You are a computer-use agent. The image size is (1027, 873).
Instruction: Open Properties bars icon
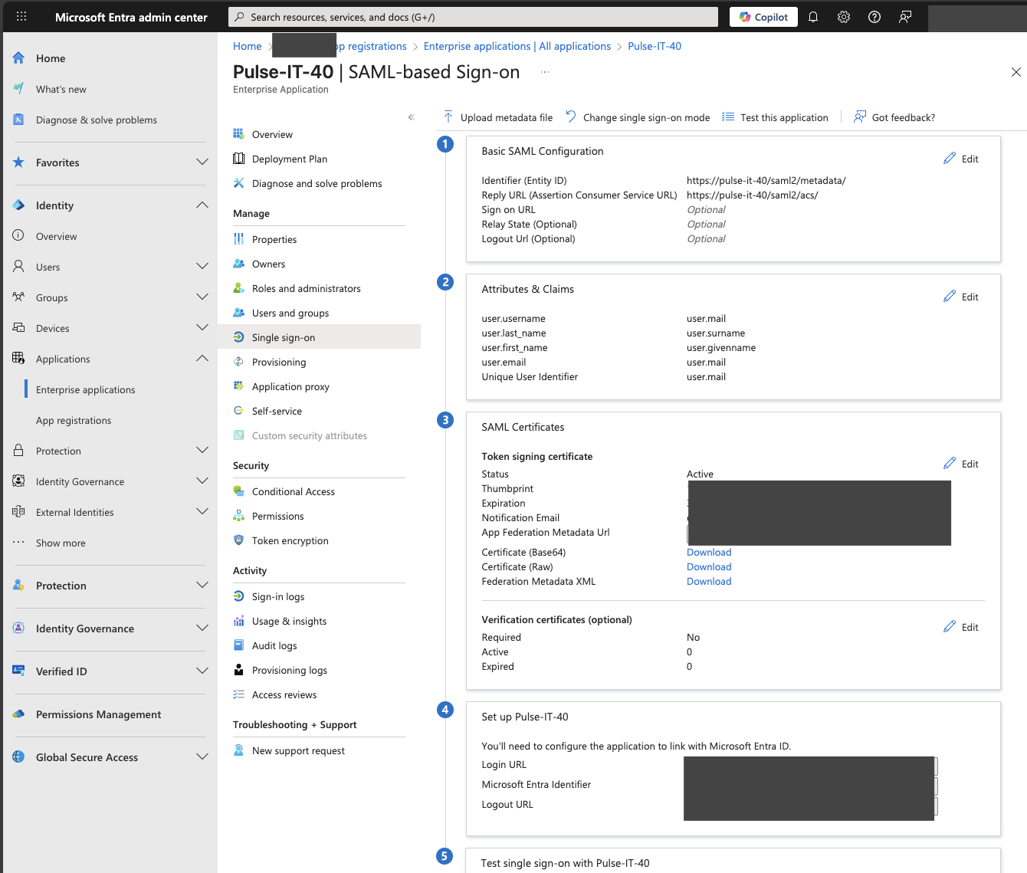[238, 239]
